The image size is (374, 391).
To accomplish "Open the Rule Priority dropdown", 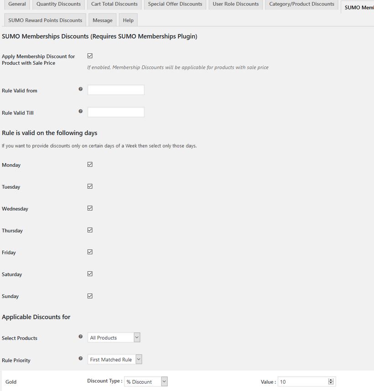I will (115, 360).
